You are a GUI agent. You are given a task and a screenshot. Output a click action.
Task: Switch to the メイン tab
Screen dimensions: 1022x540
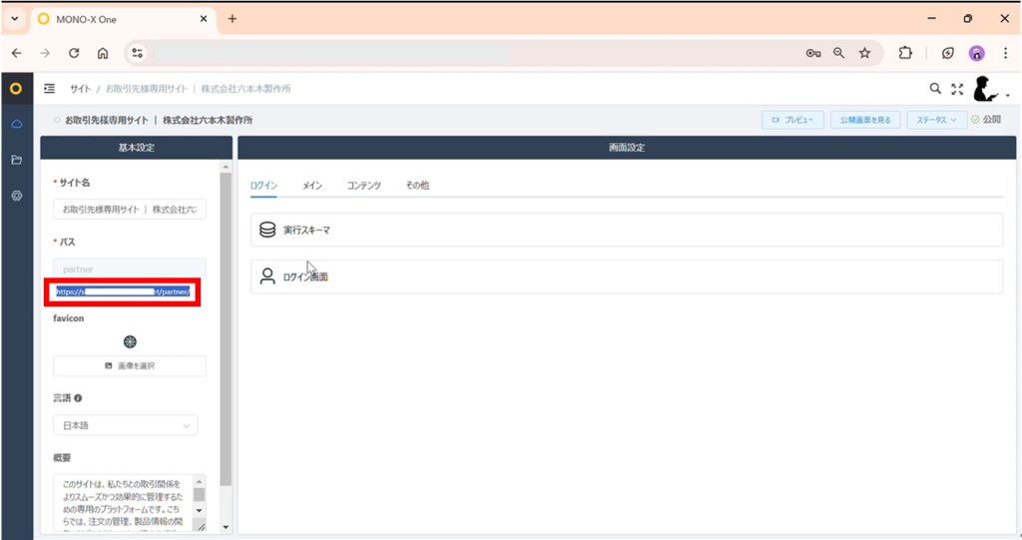312,186
